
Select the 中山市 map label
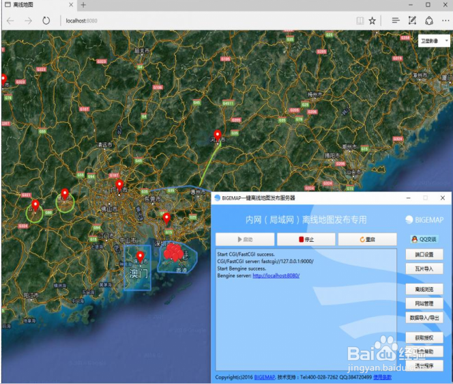(128, 241)
